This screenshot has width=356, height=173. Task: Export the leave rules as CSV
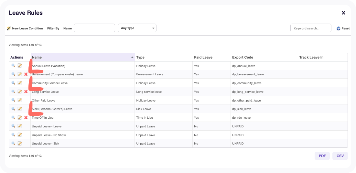[340, 156]
